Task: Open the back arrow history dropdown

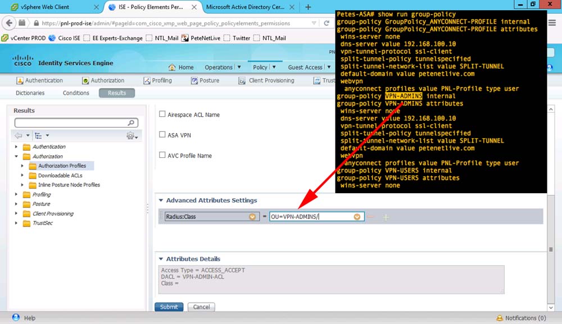Action: coord(28,136)
